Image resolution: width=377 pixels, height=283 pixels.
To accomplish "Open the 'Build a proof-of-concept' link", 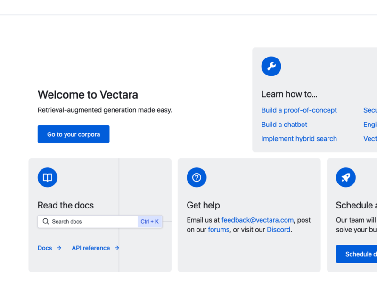I will pos(299,110).
